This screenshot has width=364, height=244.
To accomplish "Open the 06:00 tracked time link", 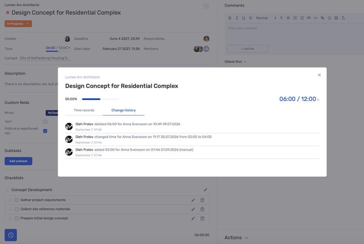I will [50, 48].
